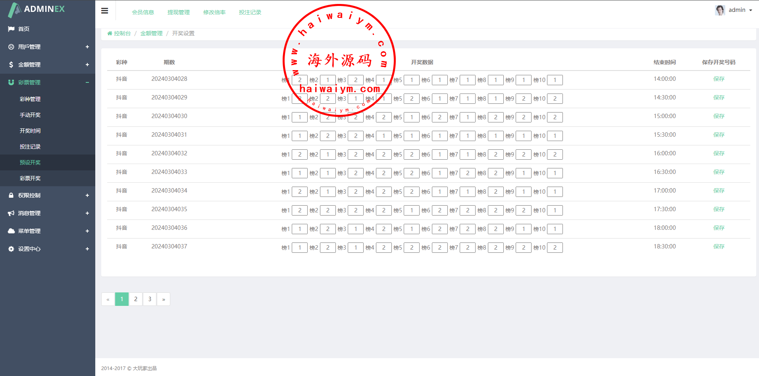This screenshot has height=376, width=759.
Task: Click the 榜1 input for period 20240304033
Action: point(300,173)
